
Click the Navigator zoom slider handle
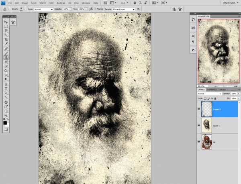[x=225, y=86]
